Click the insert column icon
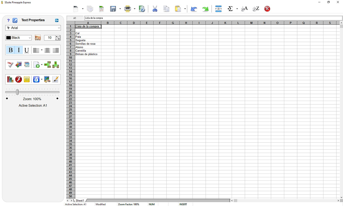343x206 pixels. tap(55, 65)
